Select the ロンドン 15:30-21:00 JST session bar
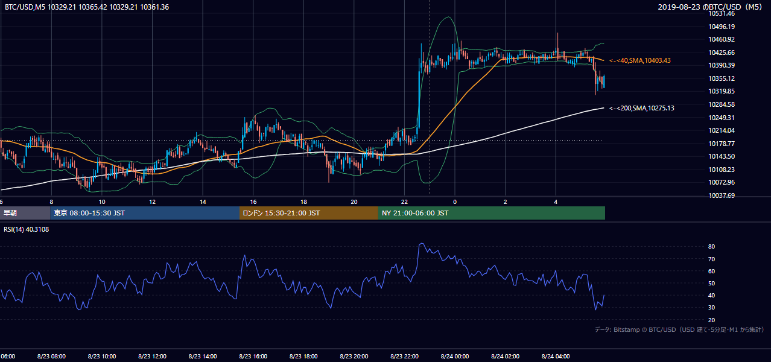The height and width of the screenshot is (362, 771). (x=309, y=213)
